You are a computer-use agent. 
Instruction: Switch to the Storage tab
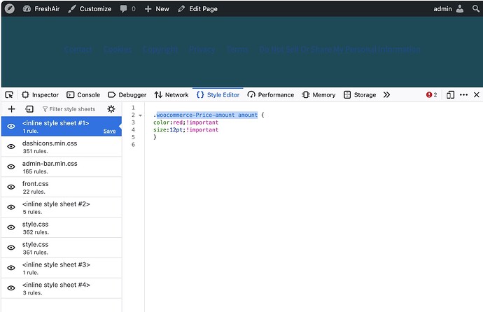pos(360,94)
